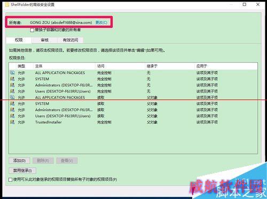
Task: Check replace all child object permissions box
Action: (11, 180)
